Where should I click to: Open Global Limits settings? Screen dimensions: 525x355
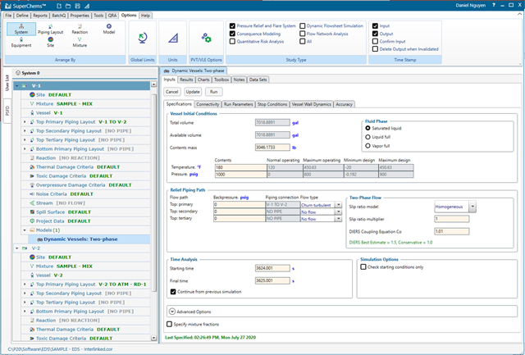[x=142, y=39]
